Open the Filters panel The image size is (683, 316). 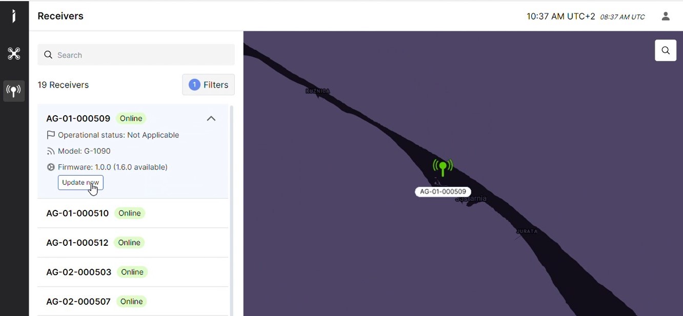(208, 85)
